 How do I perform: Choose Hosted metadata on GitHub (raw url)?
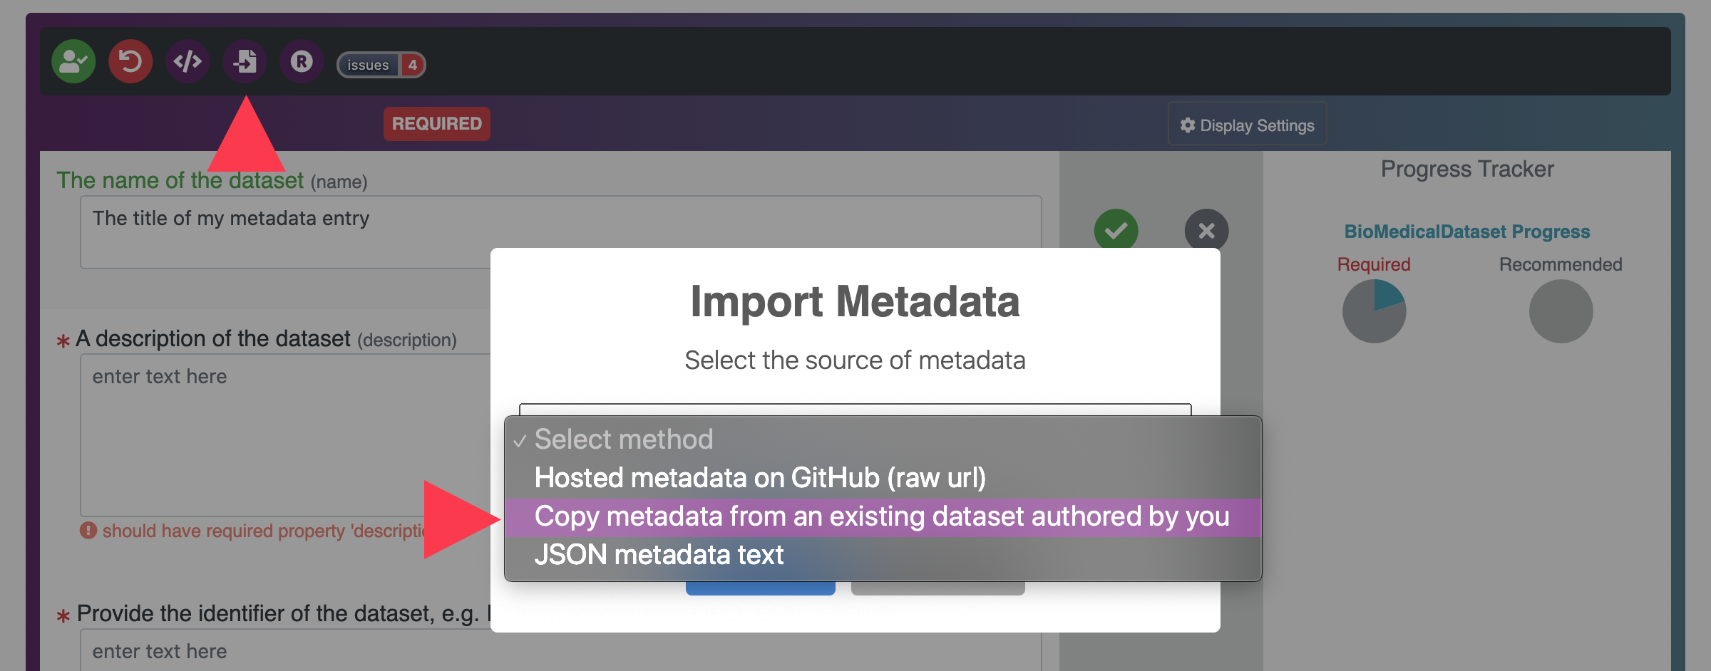[760, 478]
